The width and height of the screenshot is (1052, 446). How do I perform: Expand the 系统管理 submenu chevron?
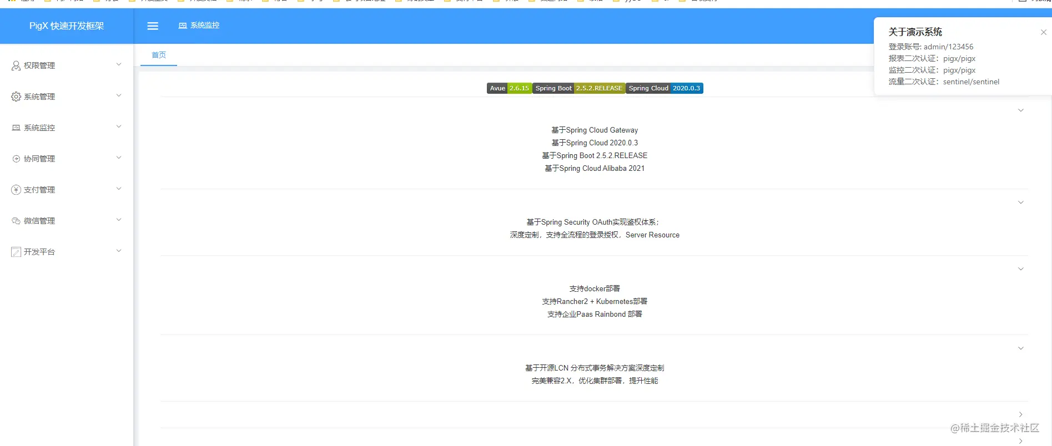click(x=119, y=96)
